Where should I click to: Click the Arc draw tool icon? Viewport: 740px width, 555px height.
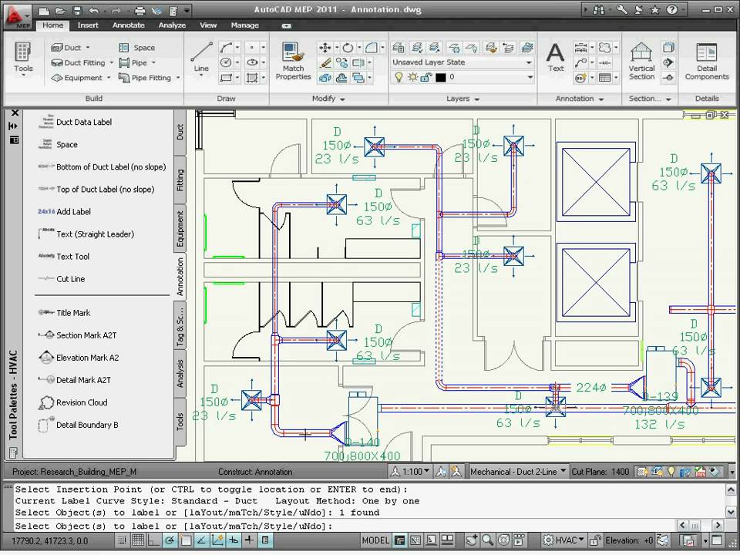(226, 47)
